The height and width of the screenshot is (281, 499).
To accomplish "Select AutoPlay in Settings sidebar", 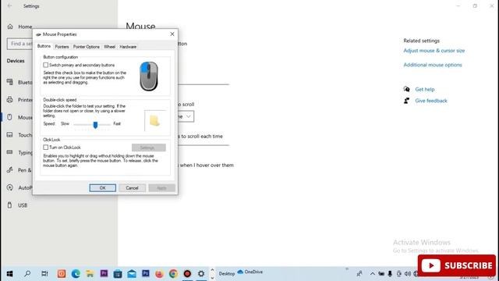I will (19, 187).
